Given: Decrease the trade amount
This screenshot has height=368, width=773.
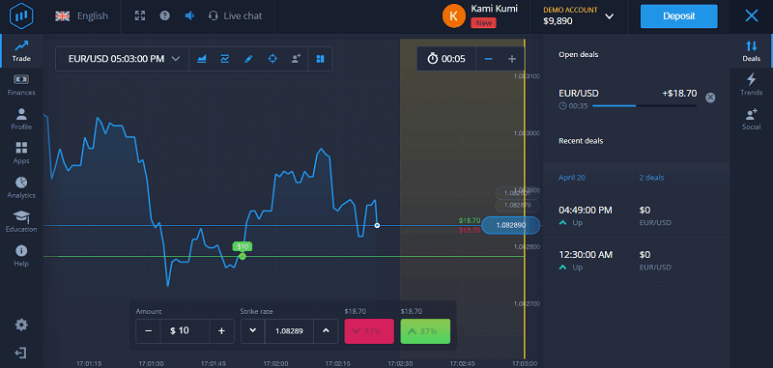Looking at the screenshot, I should pos(149,331).
